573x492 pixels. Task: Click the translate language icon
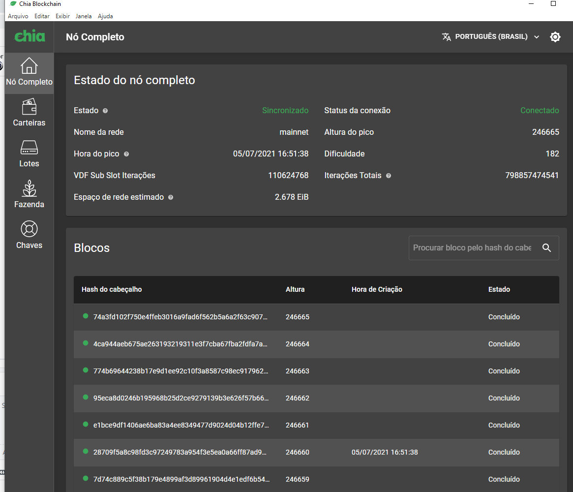446,37
